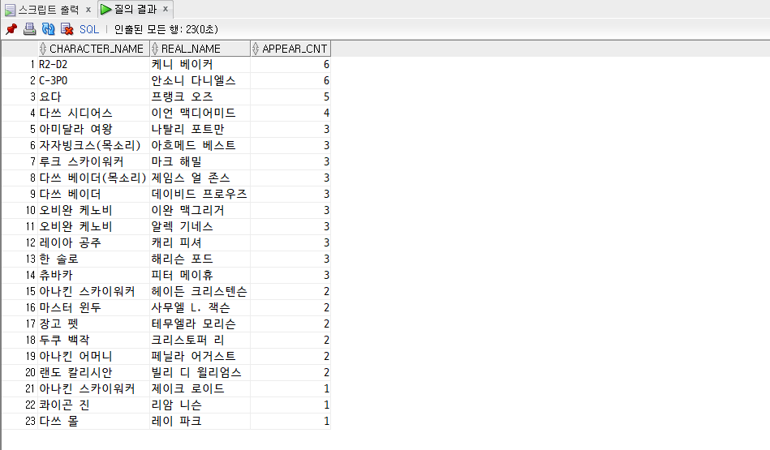
Task: Sort by REAL_NAME column header
Action: (200, 49)
